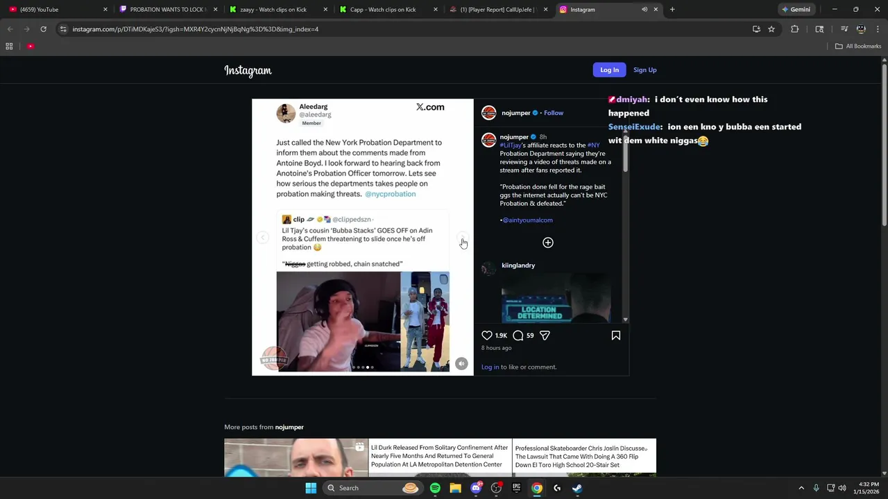Load more comments with the plus icon
888x499 pixels.
(x=548, y=243)
